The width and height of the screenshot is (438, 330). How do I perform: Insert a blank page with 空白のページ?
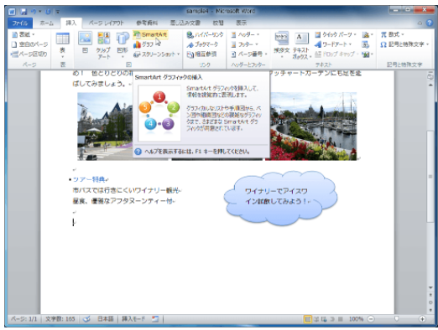coord(29,44)
